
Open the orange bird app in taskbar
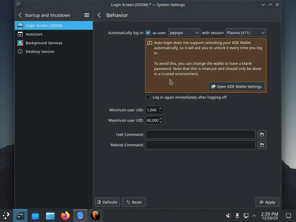tap(95, 216)
